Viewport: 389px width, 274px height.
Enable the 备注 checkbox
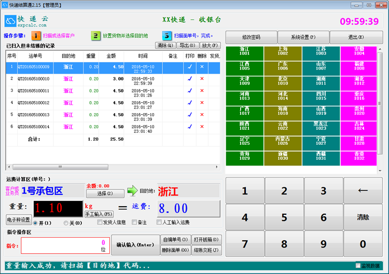point(134,222)
